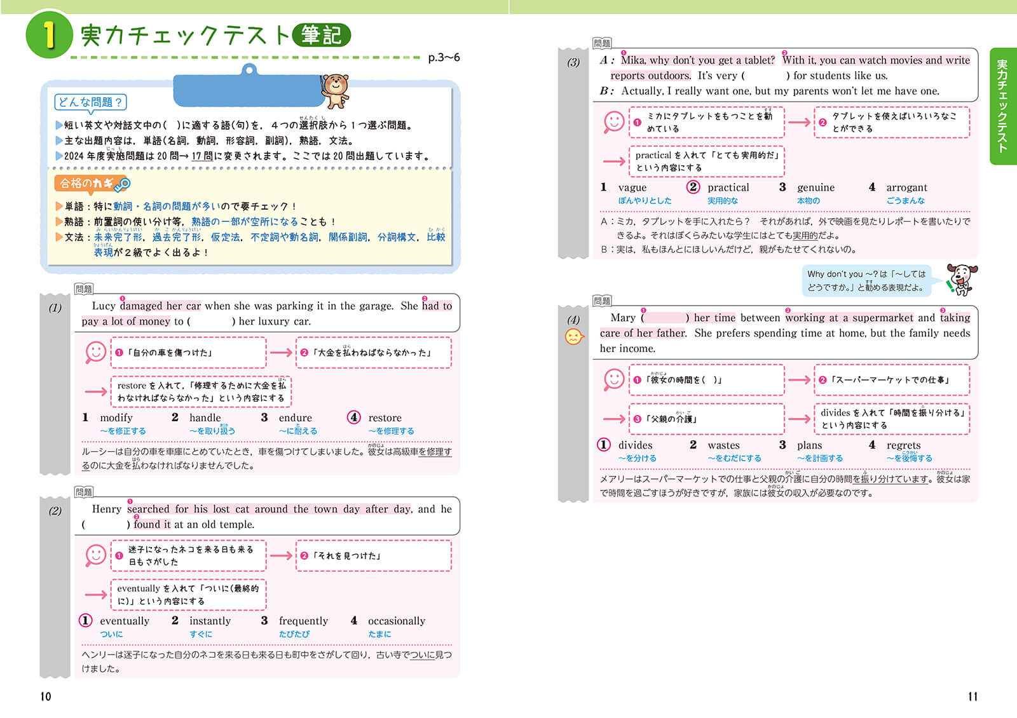Click question number (1) marker
The height and width of the screenshot is (718, 1017).
pos(55,308)
